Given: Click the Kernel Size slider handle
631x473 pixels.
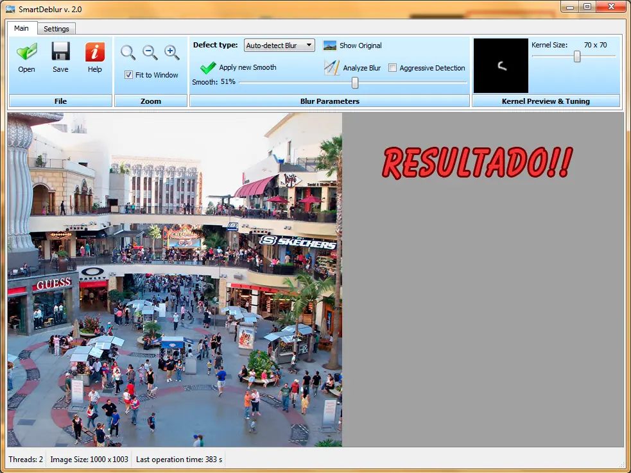Looking at the screenshot, I should click(x=577, y=56).
